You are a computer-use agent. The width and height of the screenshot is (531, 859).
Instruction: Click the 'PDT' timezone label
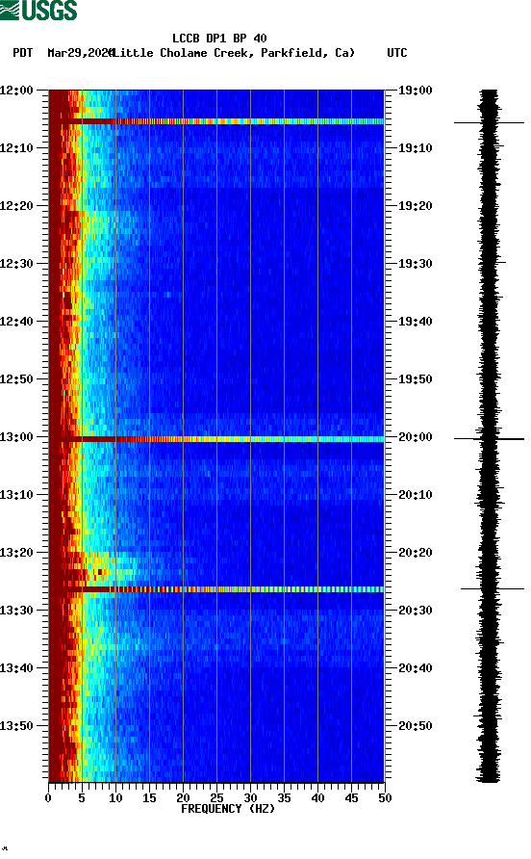[23, 53]
